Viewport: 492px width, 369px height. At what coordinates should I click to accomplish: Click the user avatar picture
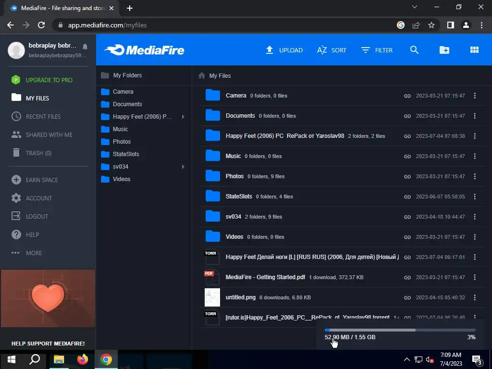pos(16,50)
